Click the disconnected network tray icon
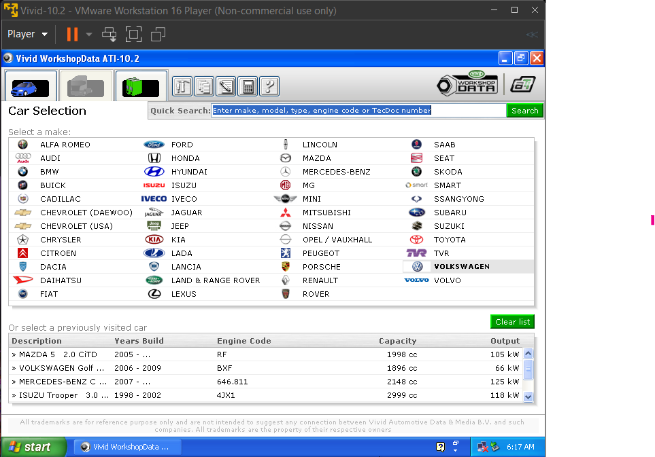This screenshot has width=655, height=457. coord(482,447)
